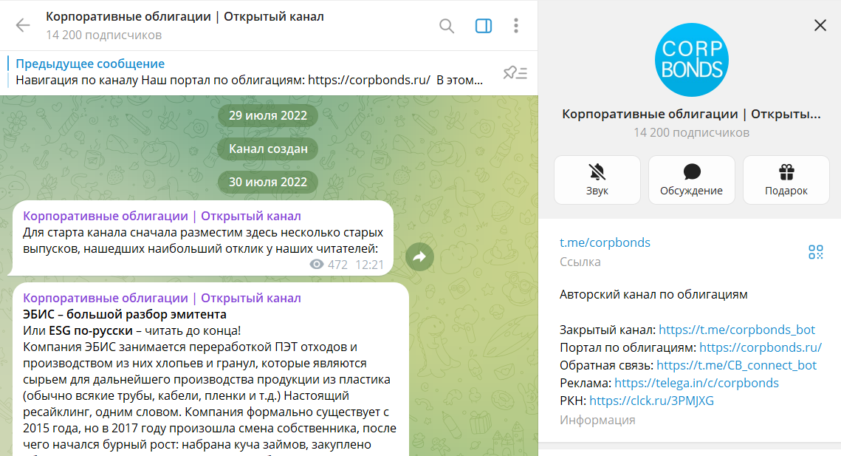Screen dimensions: 841x456
Task: Open the pinned messages list icon
Action: (515, 72)
